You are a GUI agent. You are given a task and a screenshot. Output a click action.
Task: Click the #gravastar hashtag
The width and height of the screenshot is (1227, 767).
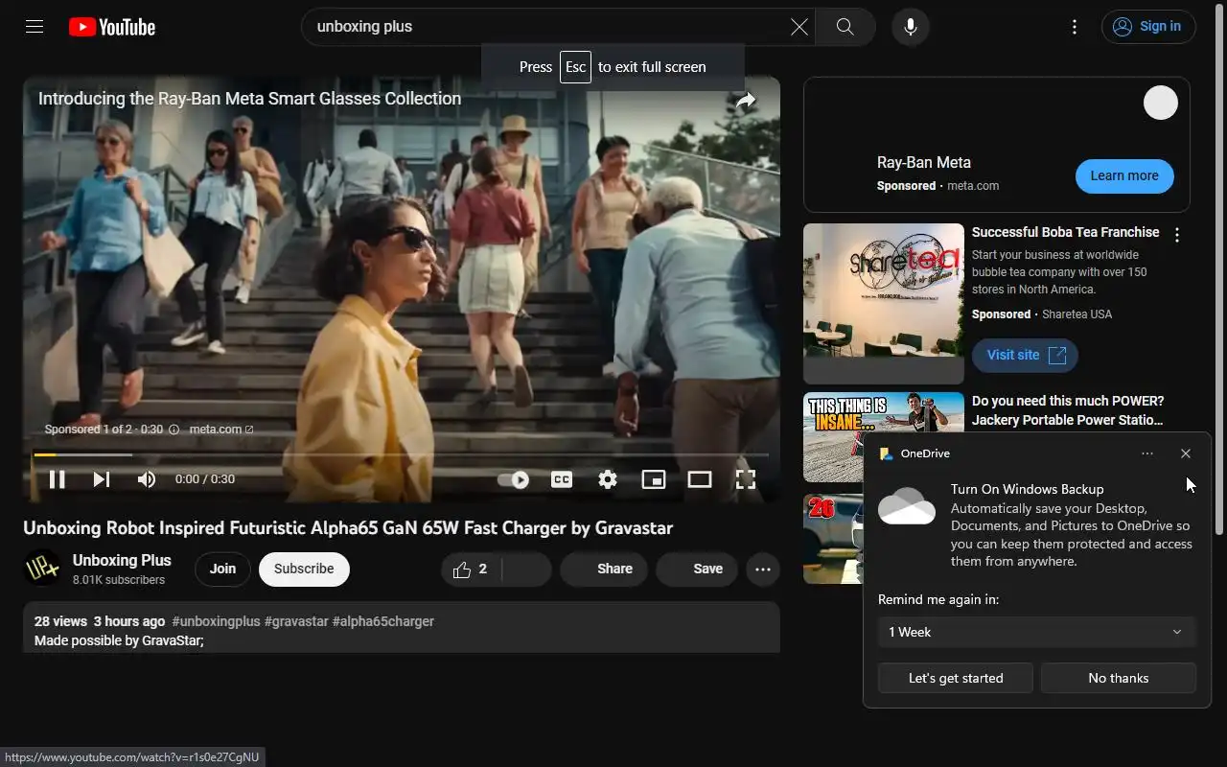pyautogui.click(x=296, y=621)
